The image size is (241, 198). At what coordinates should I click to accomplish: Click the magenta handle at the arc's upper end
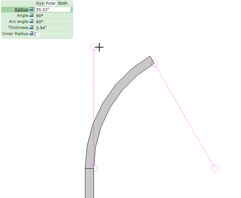pyautogui.click(x=154, y=63)
